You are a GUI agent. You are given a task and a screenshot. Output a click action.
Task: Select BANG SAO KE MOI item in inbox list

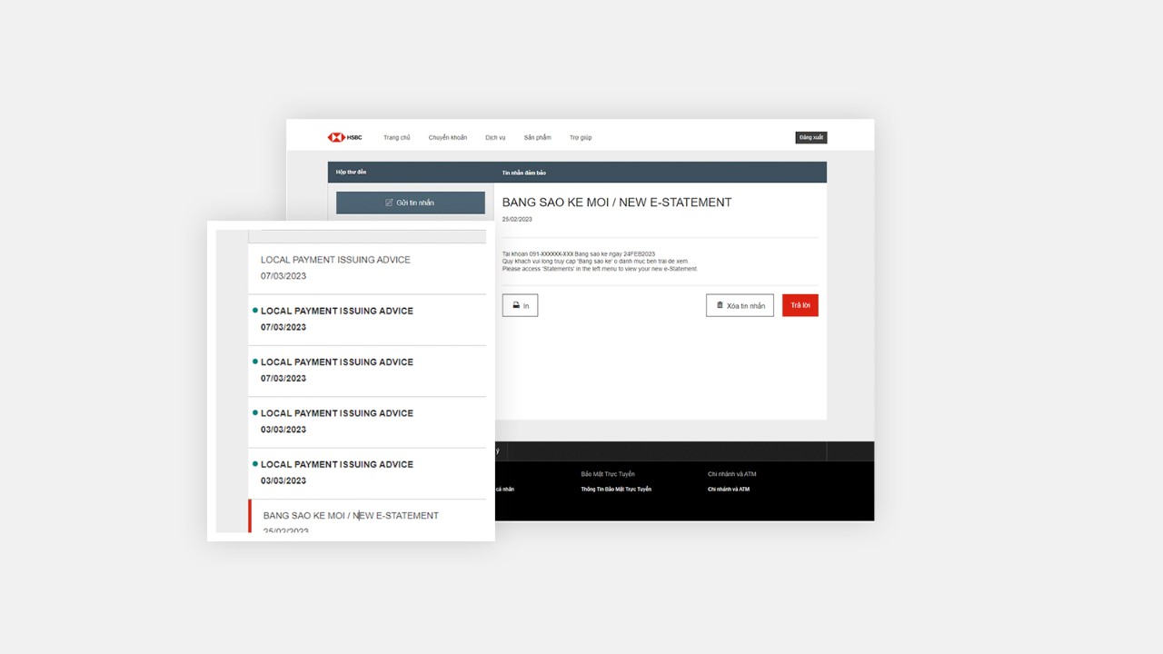367,516
